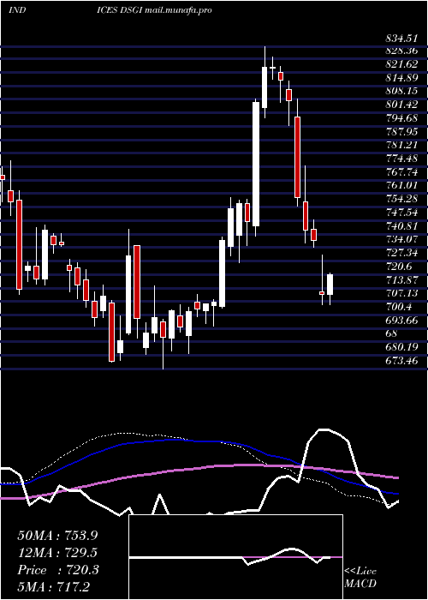The height and width of the screenshot is (600, 428).
Task: Click the 50MA : 753.9 readout
Action: pos(57,536)
